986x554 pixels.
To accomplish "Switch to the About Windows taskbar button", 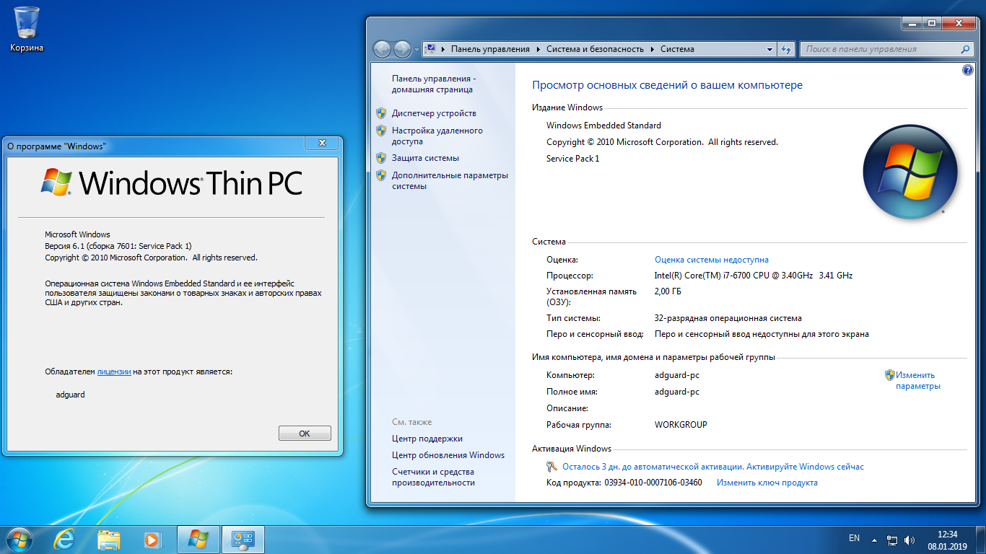I will (x=198, y=540).
